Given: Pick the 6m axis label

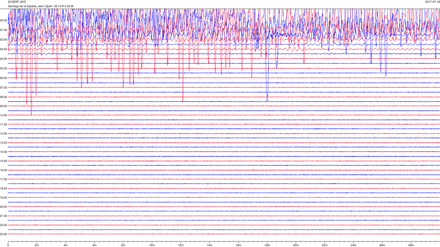Looking at the screenshot, I should 94,245.
